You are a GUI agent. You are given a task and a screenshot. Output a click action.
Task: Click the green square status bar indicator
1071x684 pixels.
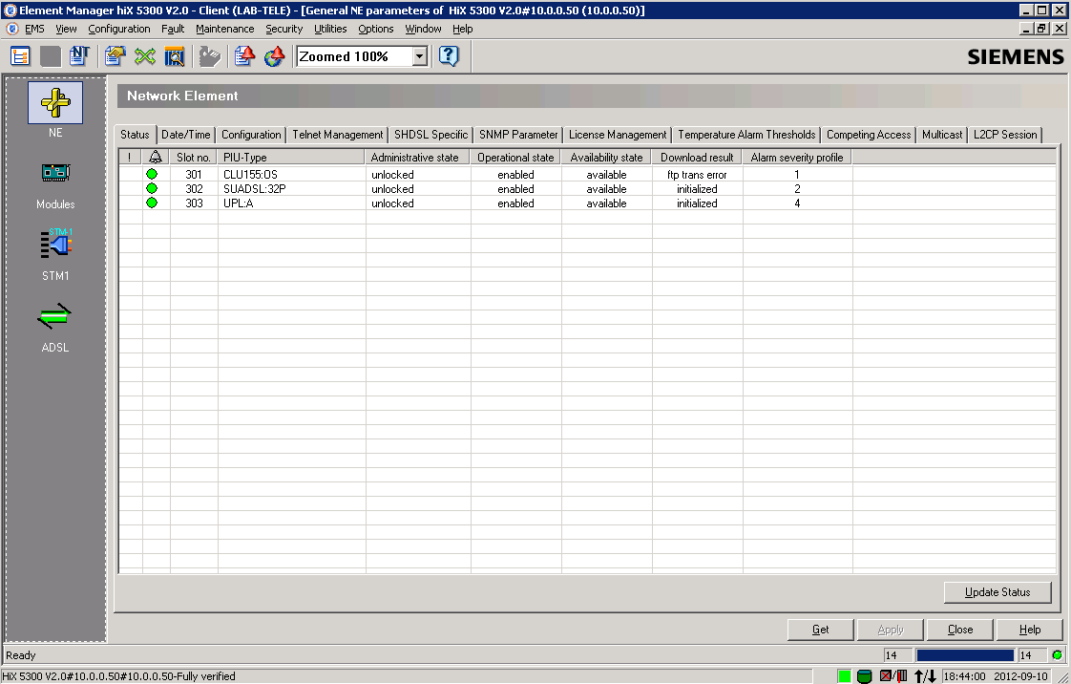(844, 676)
